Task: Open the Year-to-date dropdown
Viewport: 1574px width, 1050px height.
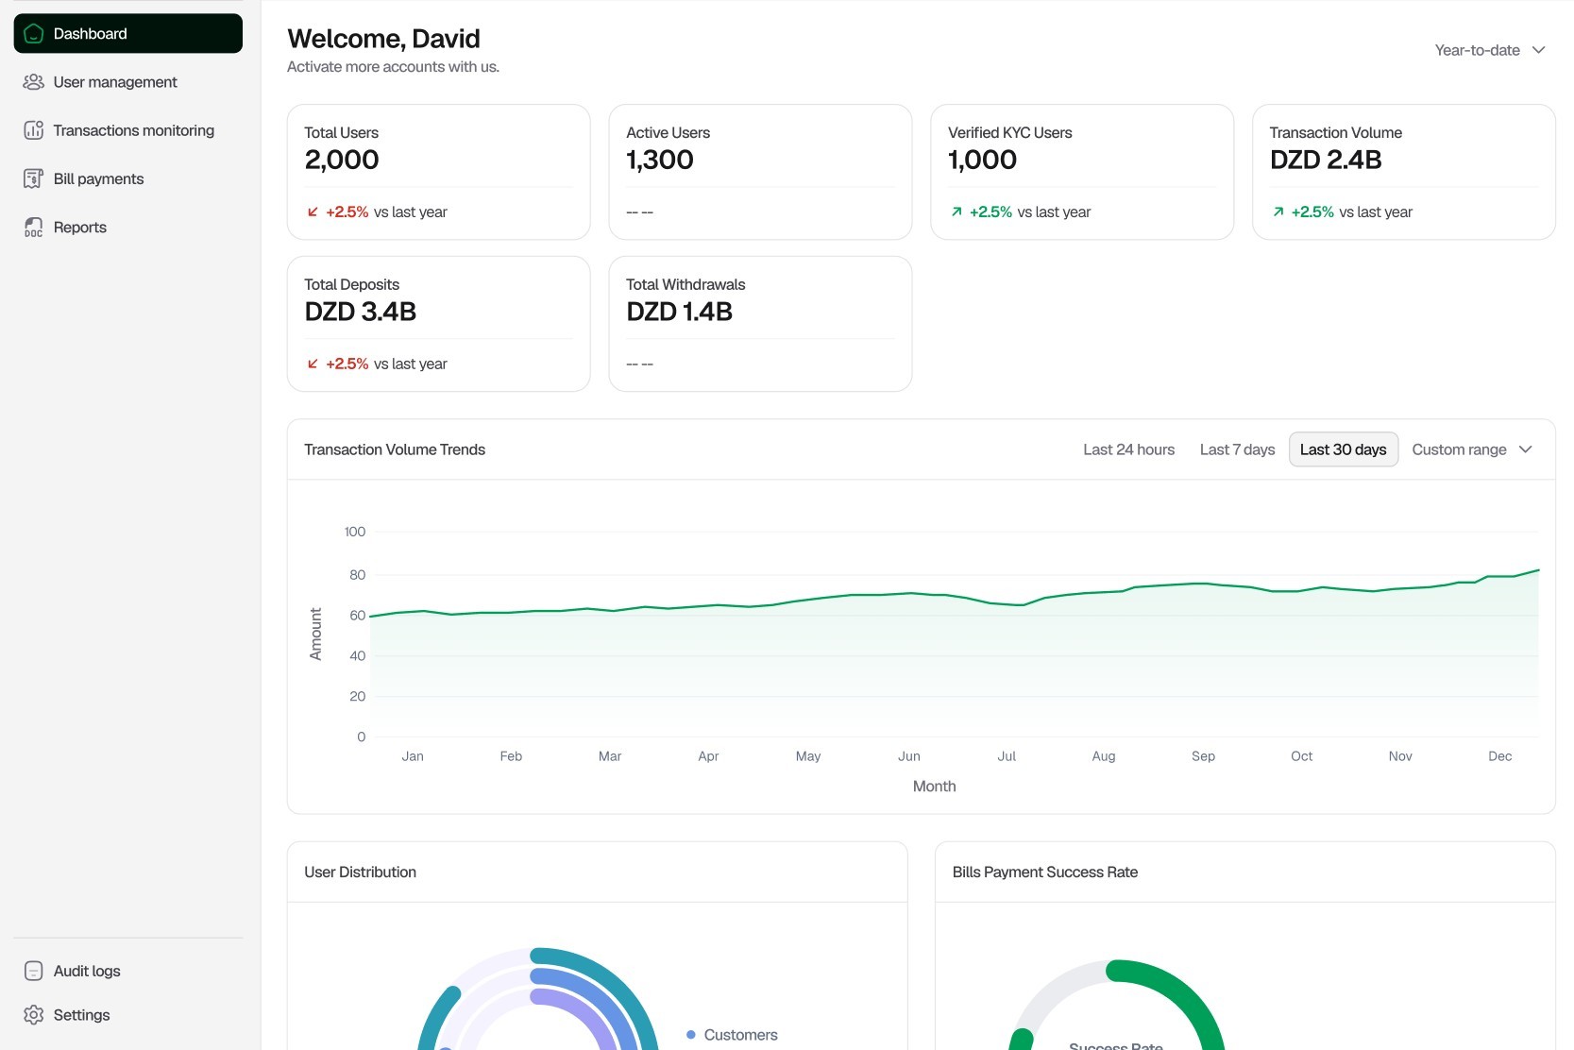Action: pos(1490,50)
